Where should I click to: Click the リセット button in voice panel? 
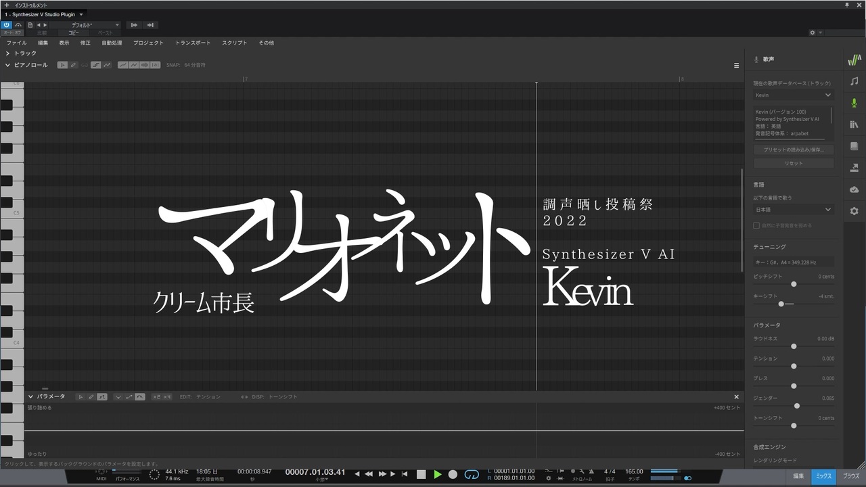(794, 164)
